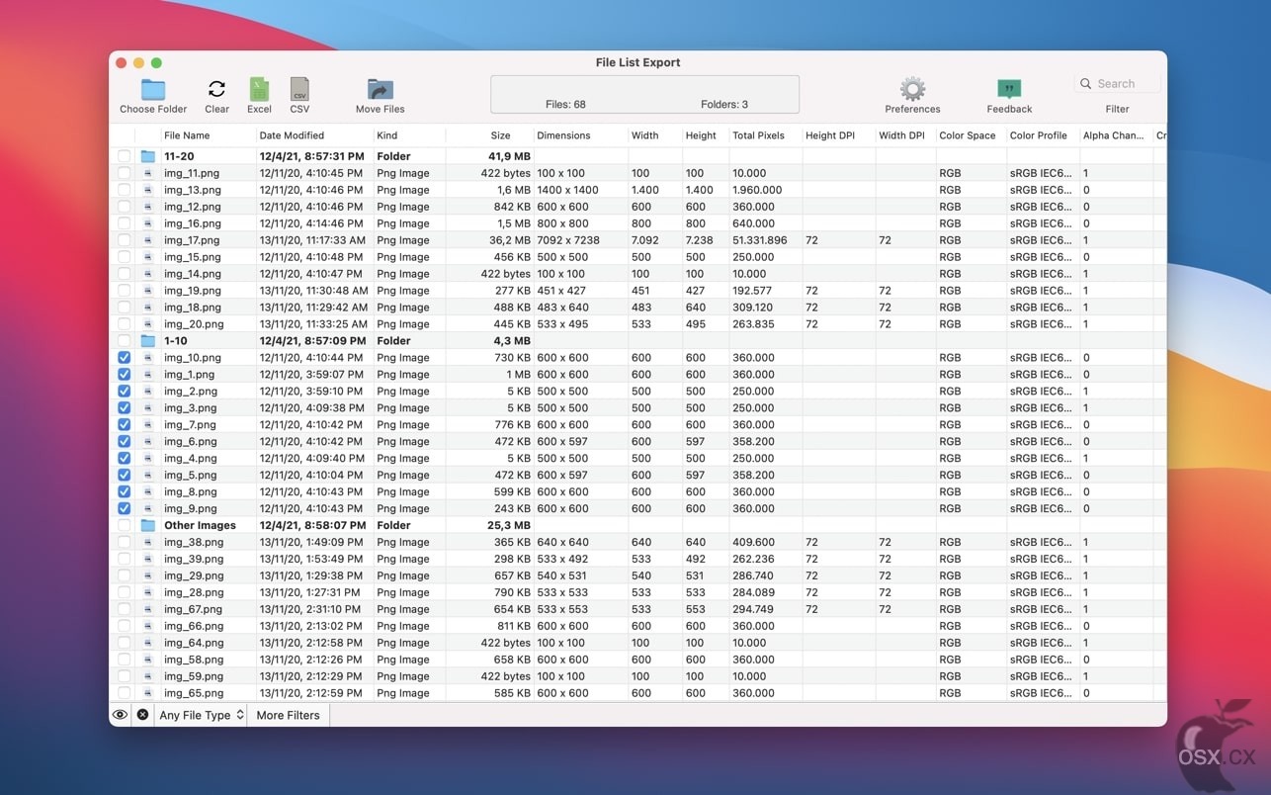Click the 41,9 MB folder size
This screenshot has width=1271, height=795.
[509, 156]
